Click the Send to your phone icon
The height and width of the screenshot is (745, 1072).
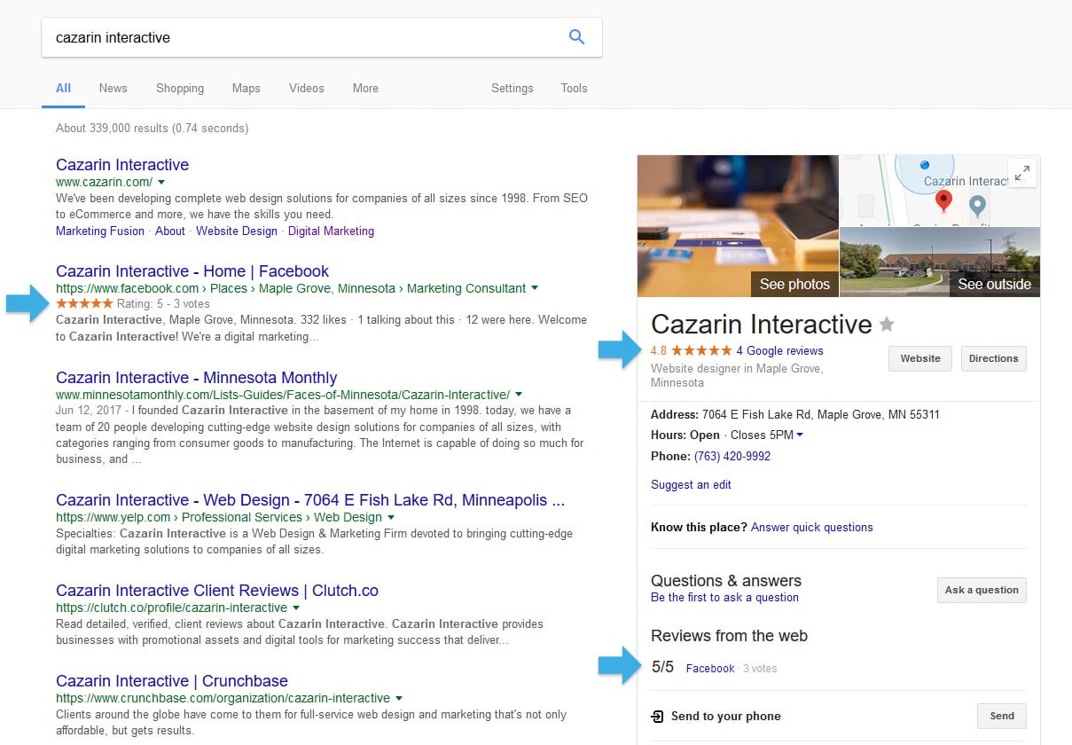point(657,716)
